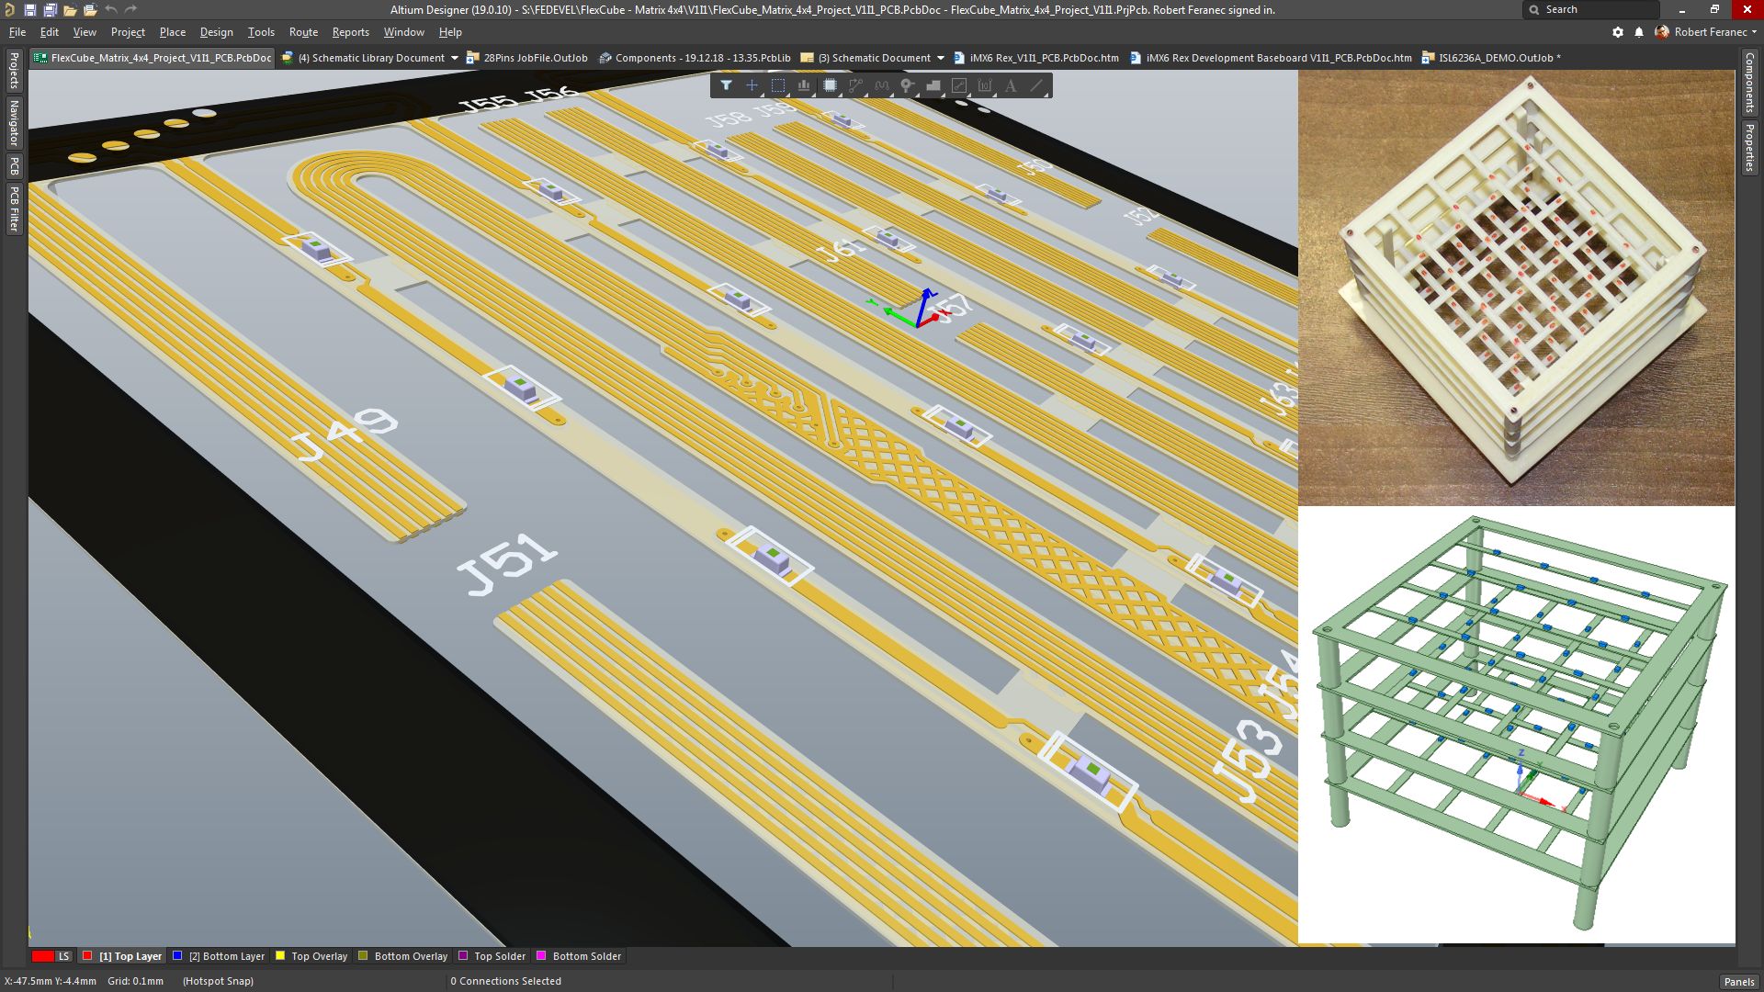The width and height of the screenshot is (1764, 992).
Task: Switch active layer to Bottom Layer
Action: pyautogui.click(x=226, y=956)
